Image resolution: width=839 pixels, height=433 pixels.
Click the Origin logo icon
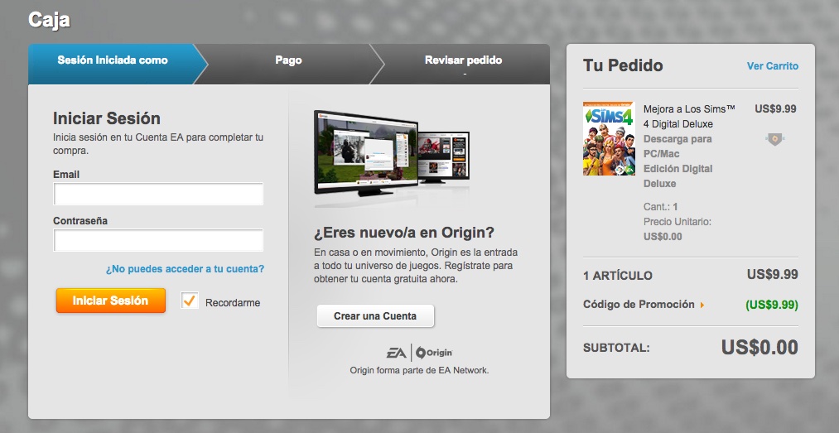coord(434,353)
